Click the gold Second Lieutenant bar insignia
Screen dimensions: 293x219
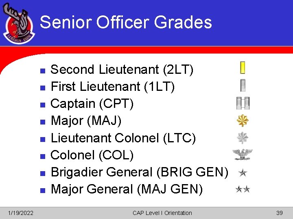coord(243,68)
